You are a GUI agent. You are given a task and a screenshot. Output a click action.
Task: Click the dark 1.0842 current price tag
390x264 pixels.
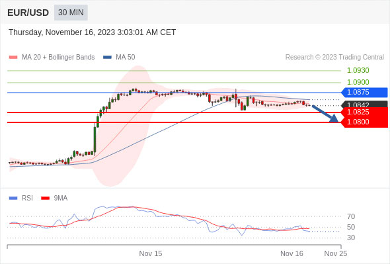click(364, 104)
